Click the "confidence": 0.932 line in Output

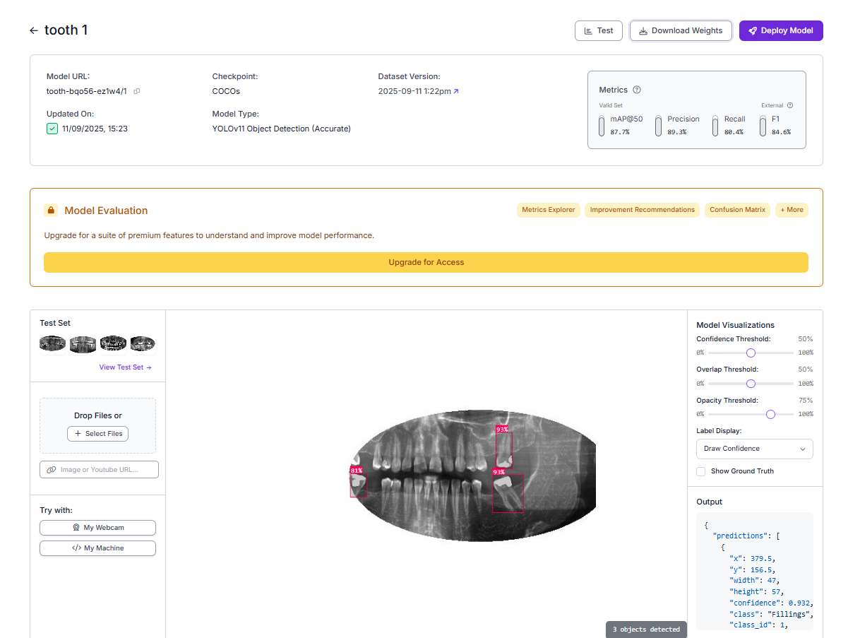[771, 603]
